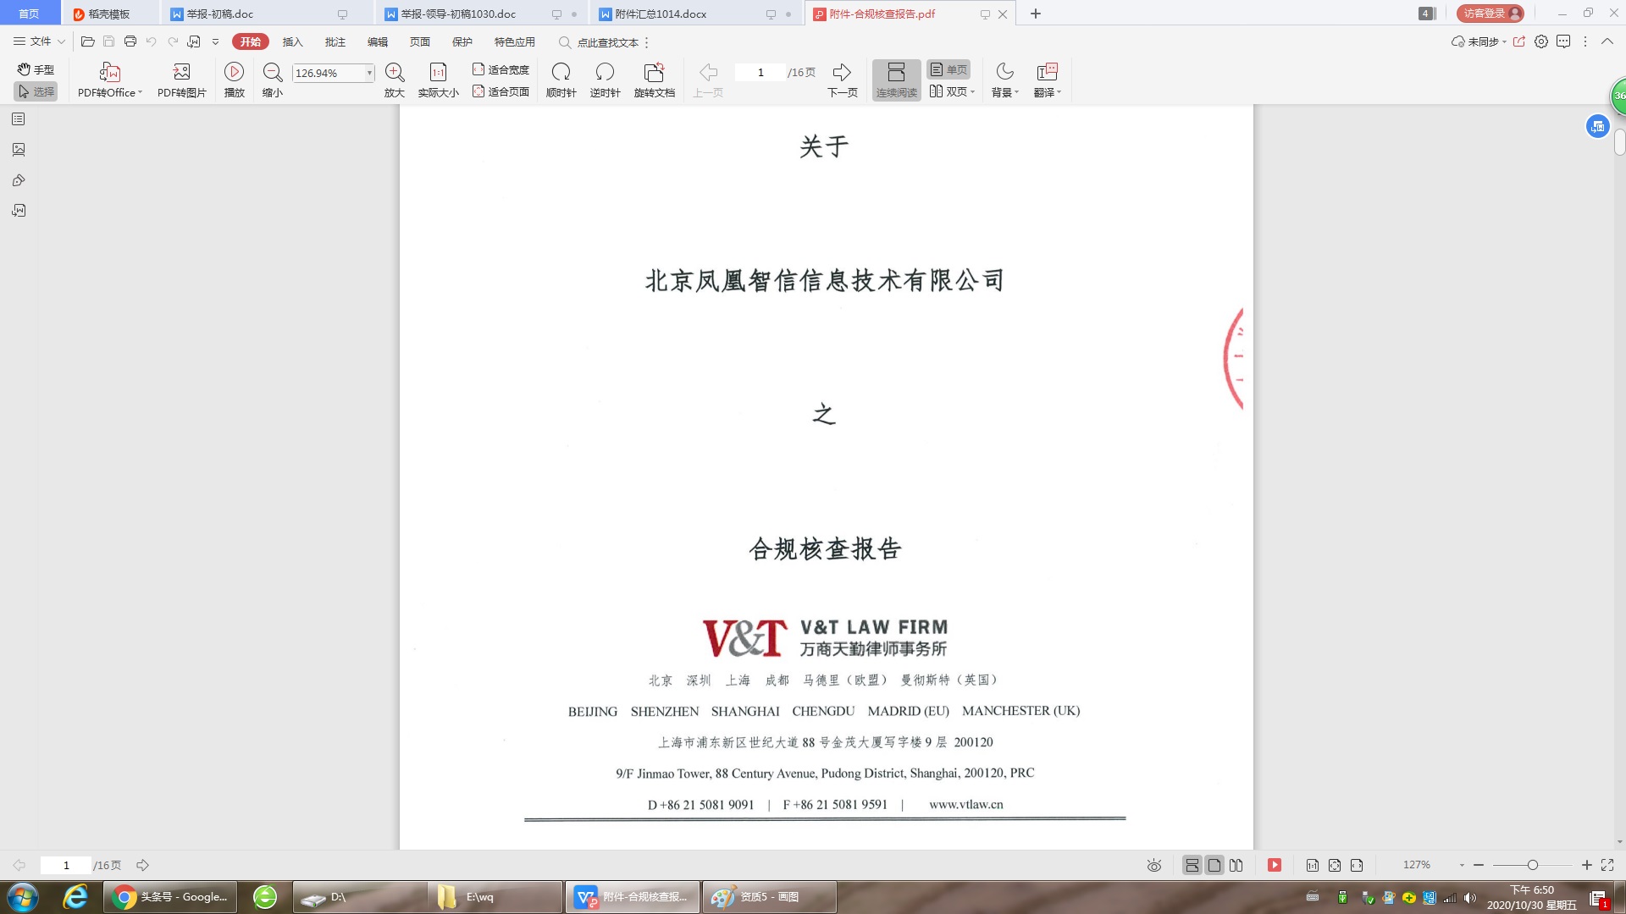The height and width of the screenshot is (914, 1626).
Task: Switch to the 批注 ribbon tab
Action: 335,41
